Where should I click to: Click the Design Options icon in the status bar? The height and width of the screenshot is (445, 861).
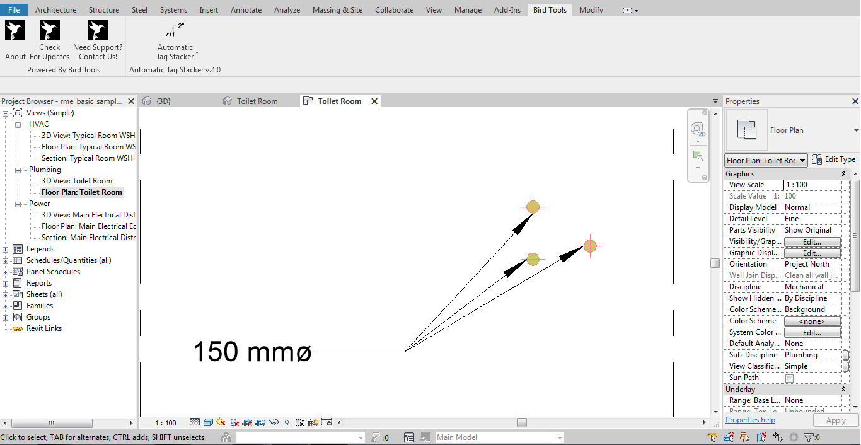(408, 437)
